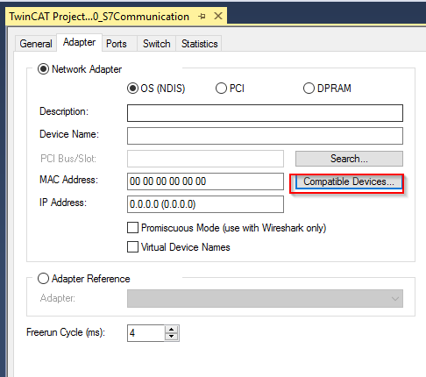The image size is (426, 377).
Task: Go to the Switch tab
Action: [156, 44]
